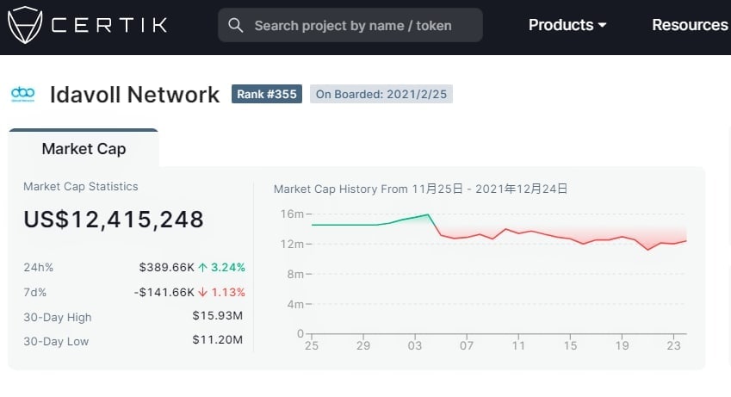Select the -$141.66K 7d change value

click(164, 293)
